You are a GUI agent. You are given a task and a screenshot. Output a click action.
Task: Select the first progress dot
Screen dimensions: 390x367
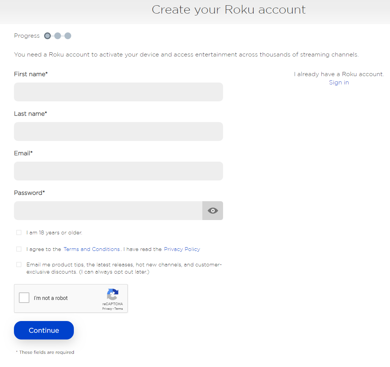[47, 35]
